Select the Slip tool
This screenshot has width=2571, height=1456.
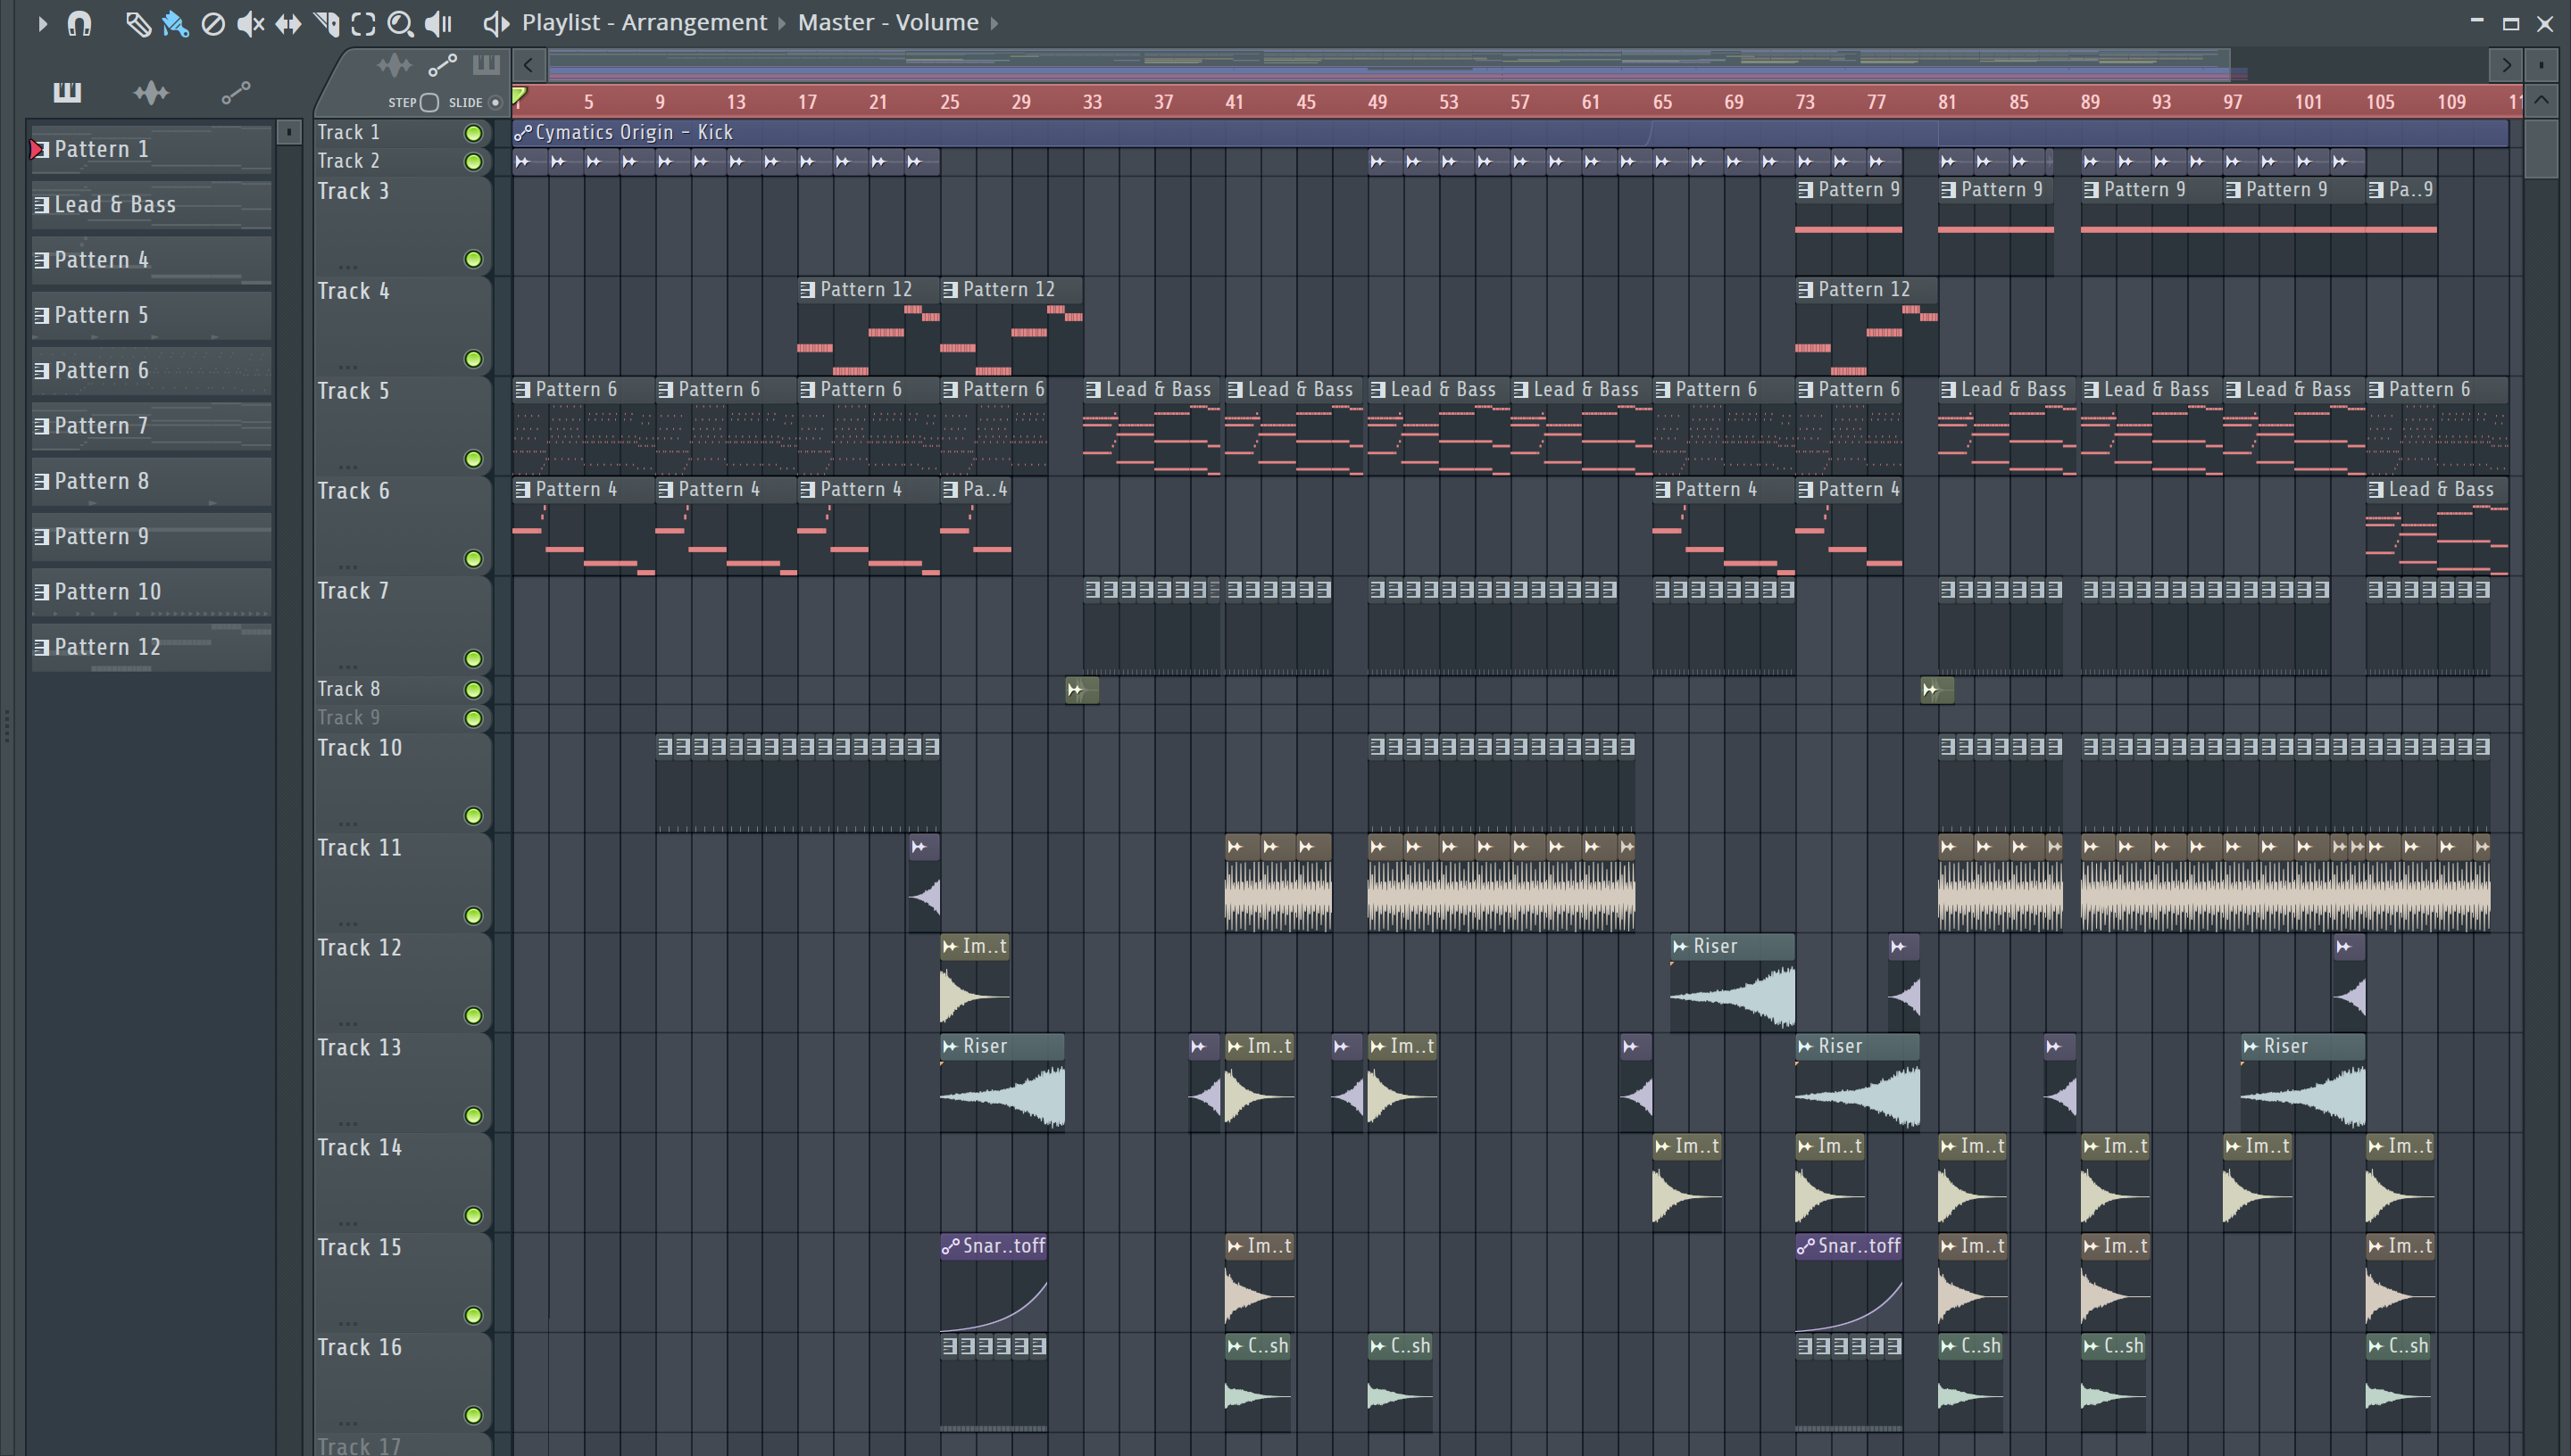pos(288,22)
